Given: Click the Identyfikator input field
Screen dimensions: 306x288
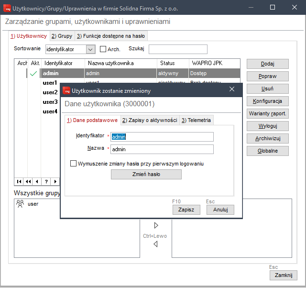Looking at the screenshot, I should pos(162,137).
